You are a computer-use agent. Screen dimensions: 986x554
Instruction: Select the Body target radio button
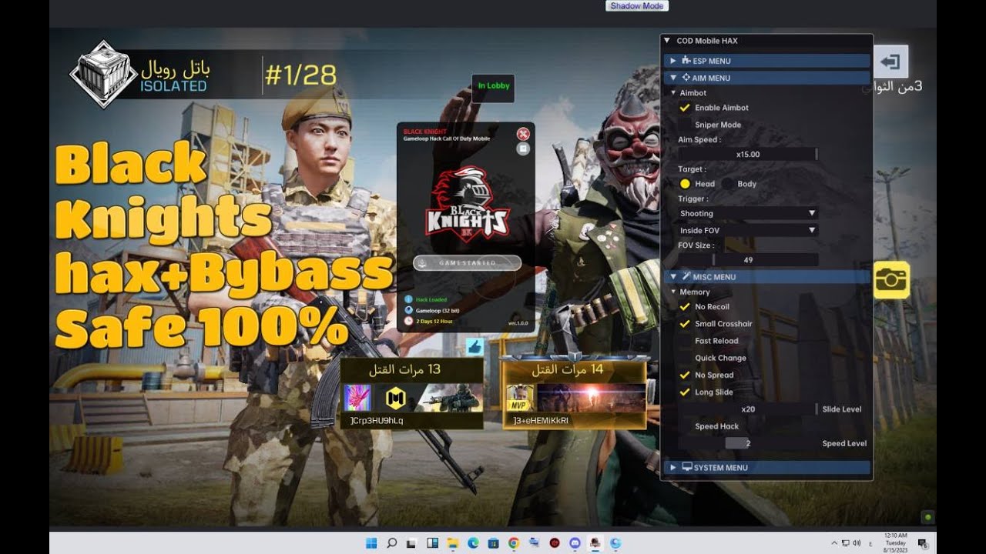727,184
